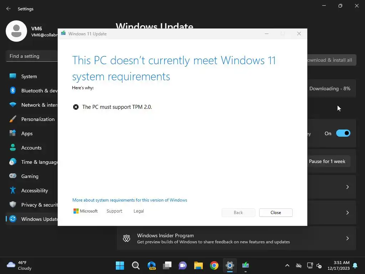The height and width of the screenshot is (274, 365).
Task: Close the Windows 11 Update dialog with X
Action: coord(299,34)
